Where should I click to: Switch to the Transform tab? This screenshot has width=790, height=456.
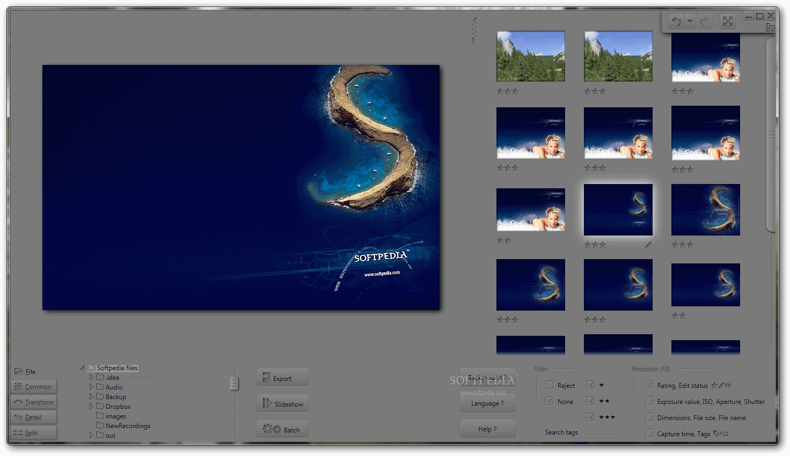pyautogui.click(x=33, y=402)
